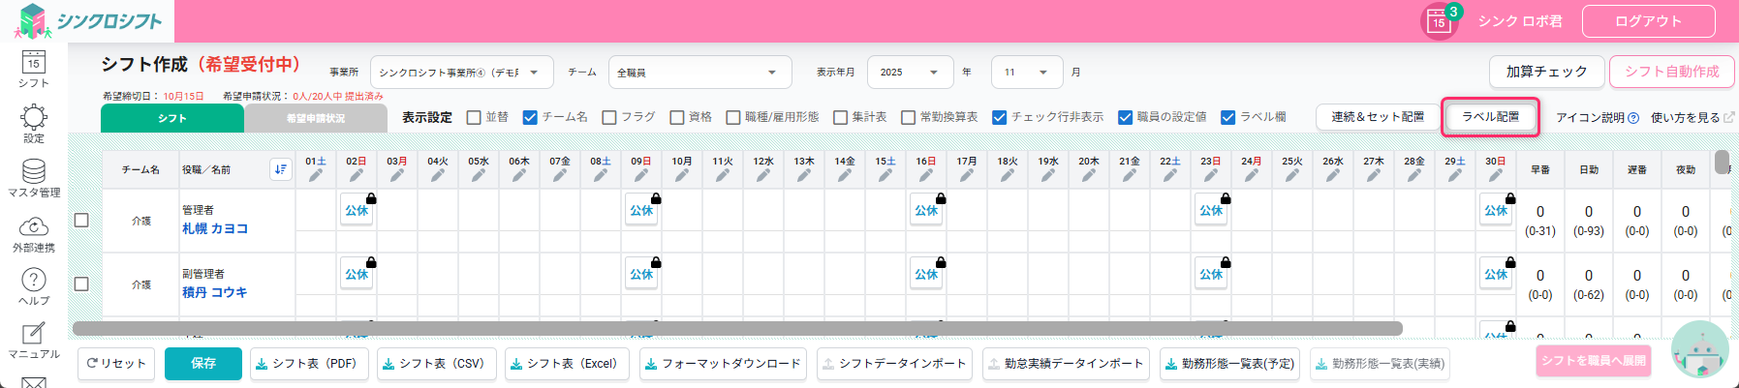The height and width of the screenshot is (388, 1739).
Task: Open Master management database icon
Action: (x=34, y=172)
